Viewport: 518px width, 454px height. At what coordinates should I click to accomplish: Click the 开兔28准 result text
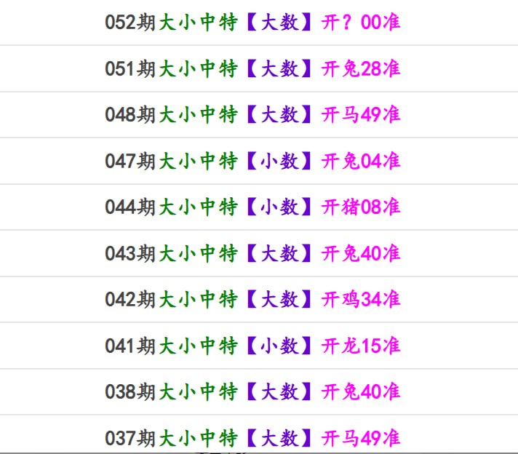pos(361,68)
